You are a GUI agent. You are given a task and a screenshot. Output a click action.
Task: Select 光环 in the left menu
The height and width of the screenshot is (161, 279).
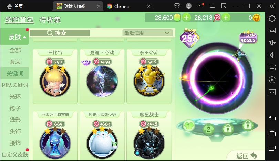15,96
